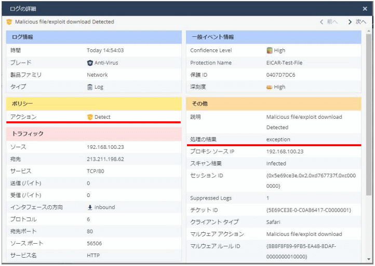Screen dimensions: 375x266
Task: Click the inbound direction arrow icon
Action: click(90, 207)
